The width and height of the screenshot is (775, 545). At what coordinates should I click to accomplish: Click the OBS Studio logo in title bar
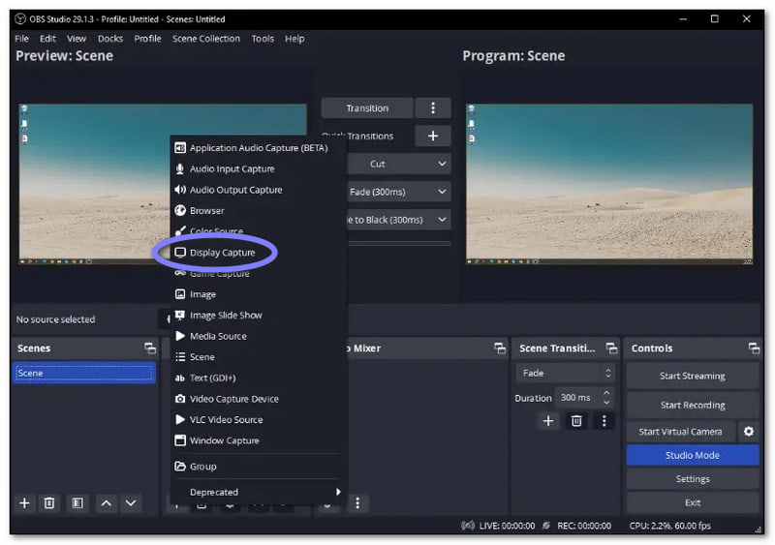tap(19, 19)
